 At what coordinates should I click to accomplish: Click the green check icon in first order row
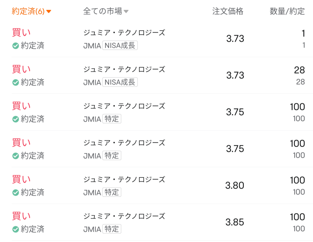click(16, 46)
